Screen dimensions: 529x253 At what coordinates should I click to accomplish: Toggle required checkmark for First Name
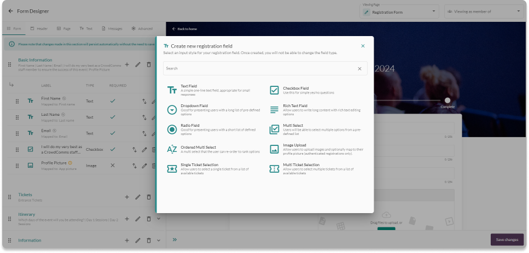coord(113,101)
